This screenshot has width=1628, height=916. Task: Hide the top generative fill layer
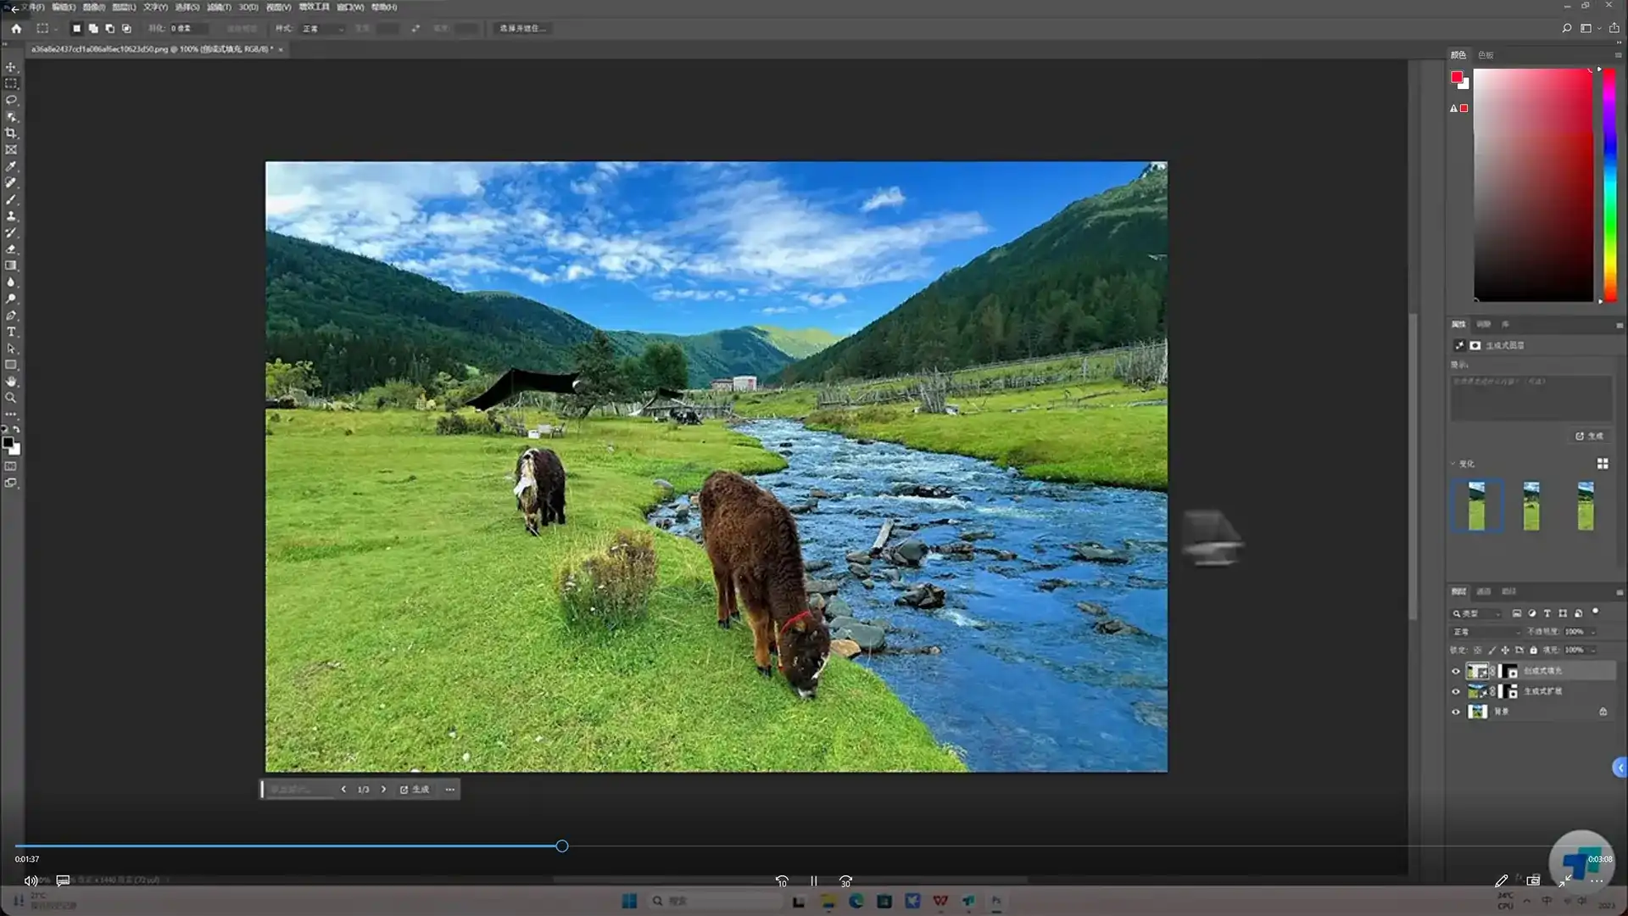pyautogui.click(x=1456, y=671)
